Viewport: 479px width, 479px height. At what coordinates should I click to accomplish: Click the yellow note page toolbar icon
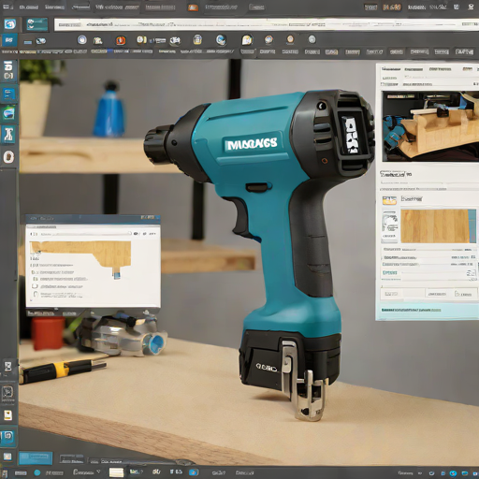tap(247, 40)
